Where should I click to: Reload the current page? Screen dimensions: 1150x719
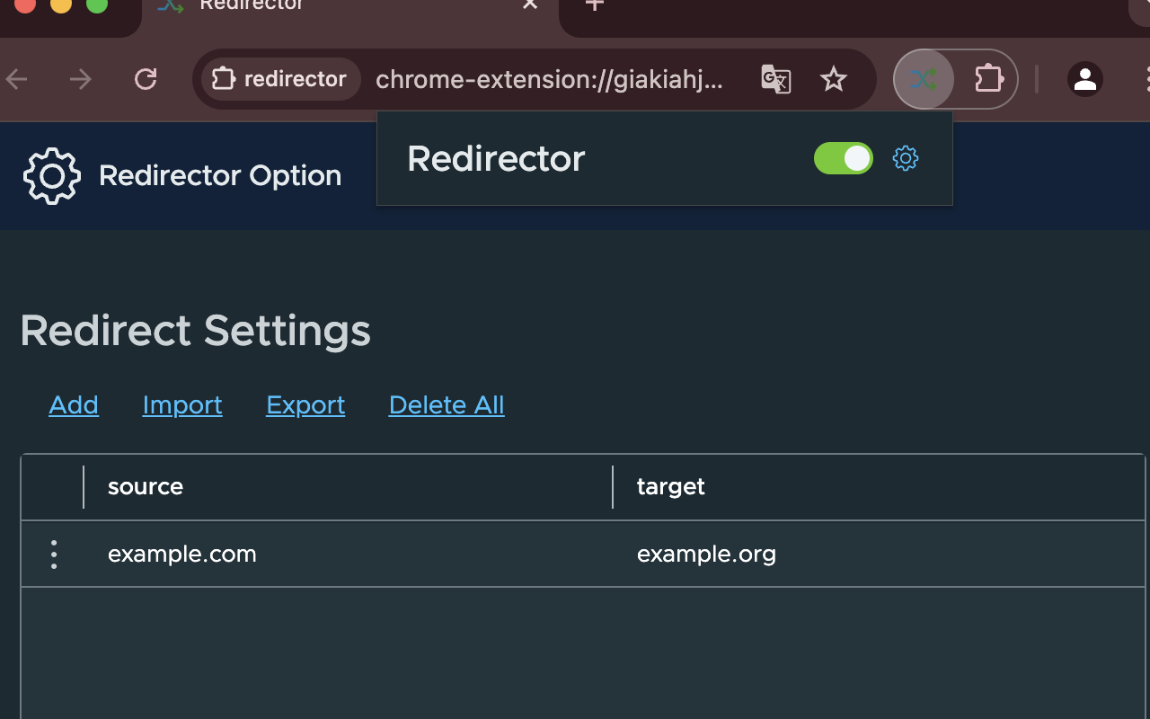pos(146,79)
